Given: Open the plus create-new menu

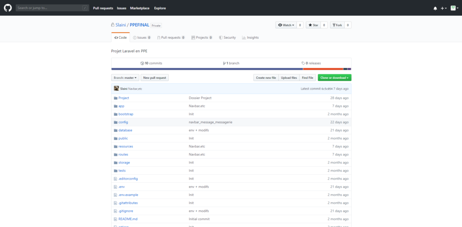Looking at the screenshot, I should click(444, 8).
